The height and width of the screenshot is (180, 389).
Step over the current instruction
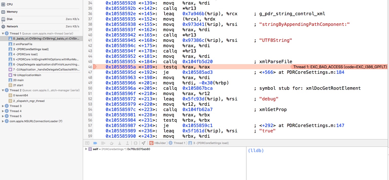(111, 143)
